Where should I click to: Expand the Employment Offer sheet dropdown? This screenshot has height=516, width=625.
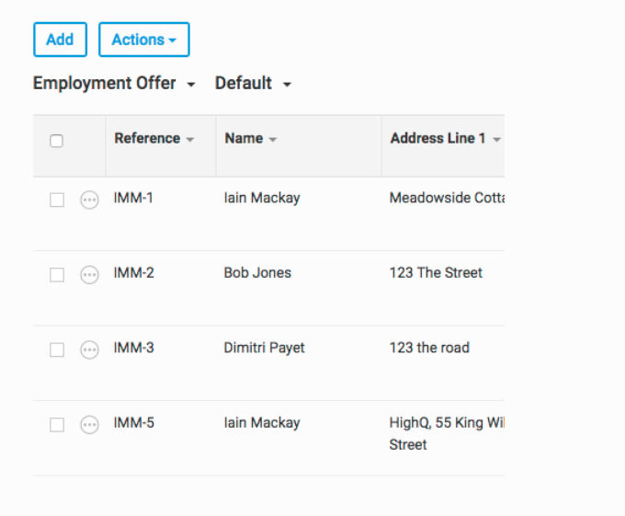[114, 84]
